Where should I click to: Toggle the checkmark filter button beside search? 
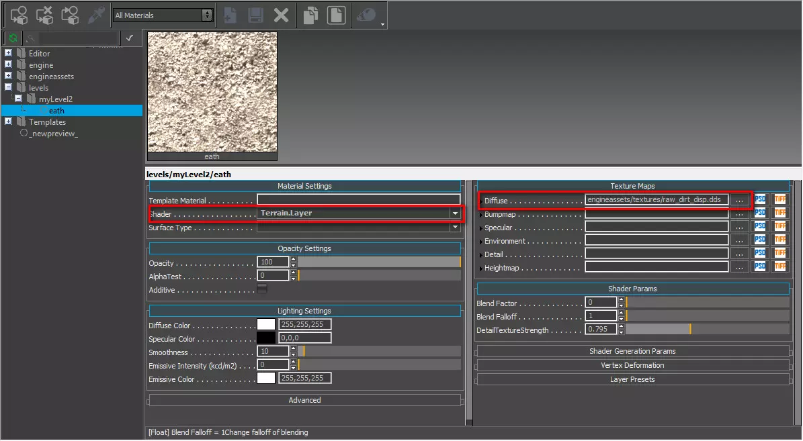tap(130, 38)
